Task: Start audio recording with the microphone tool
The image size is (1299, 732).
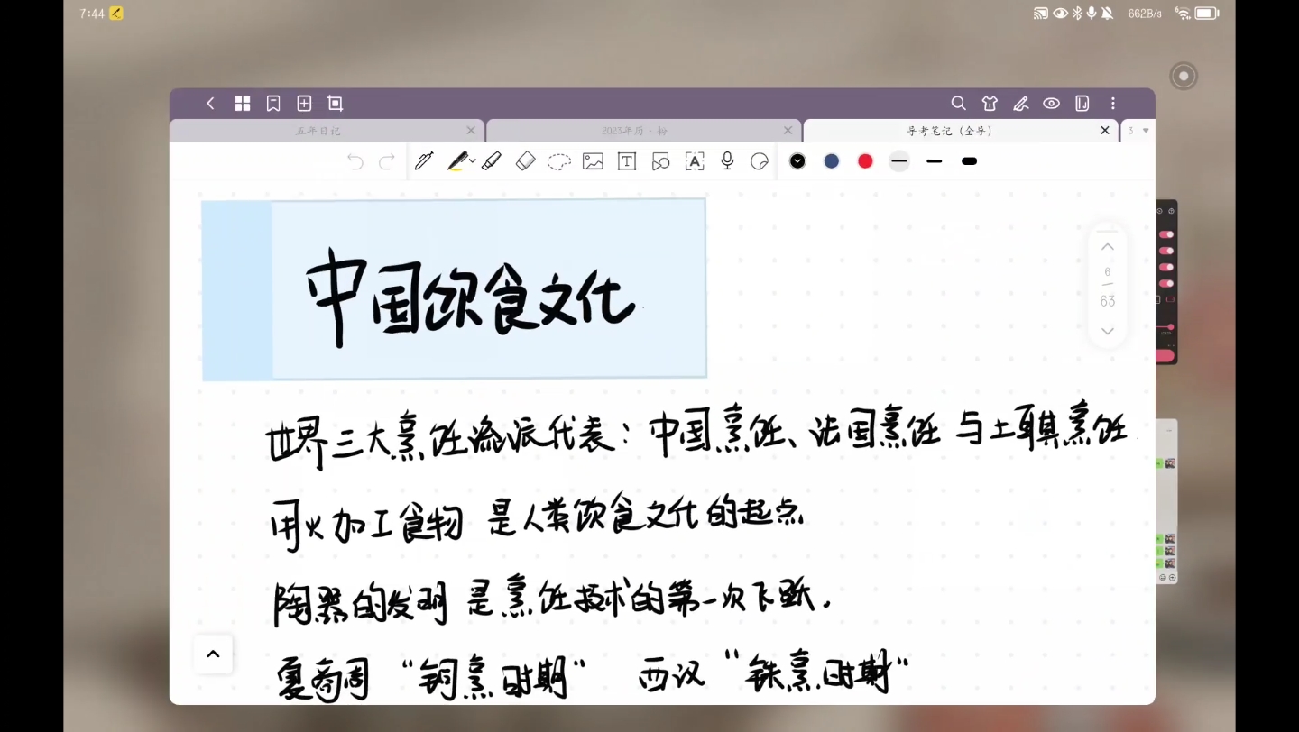Action: (x=727, y=161)
